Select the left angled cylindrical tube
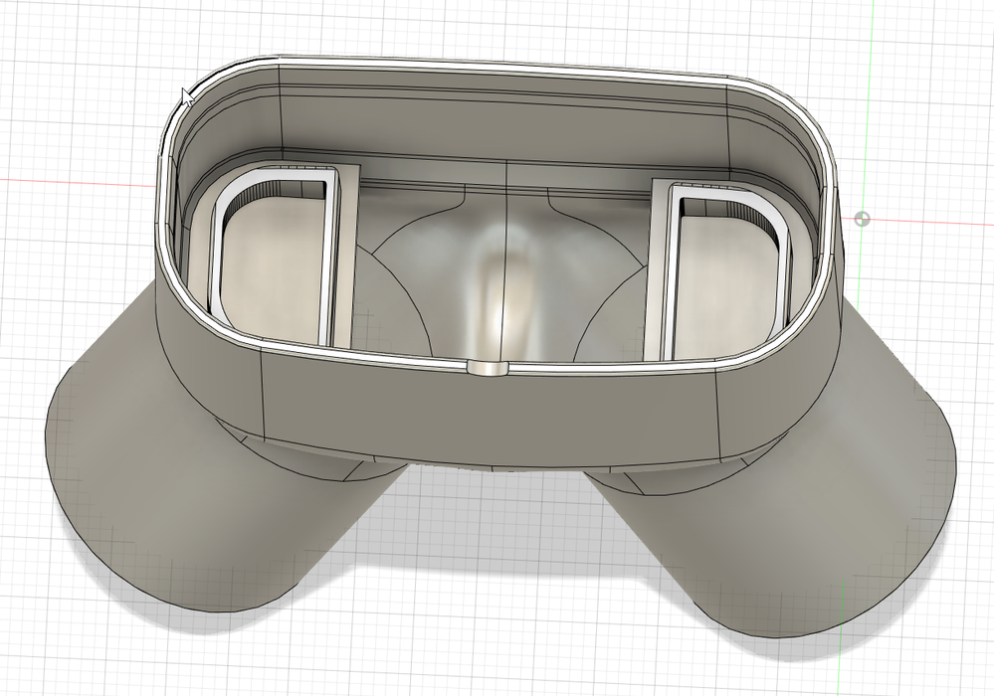The width and height of the screenshot is (994, 696). pyautogui.click(x=190, y=481)
